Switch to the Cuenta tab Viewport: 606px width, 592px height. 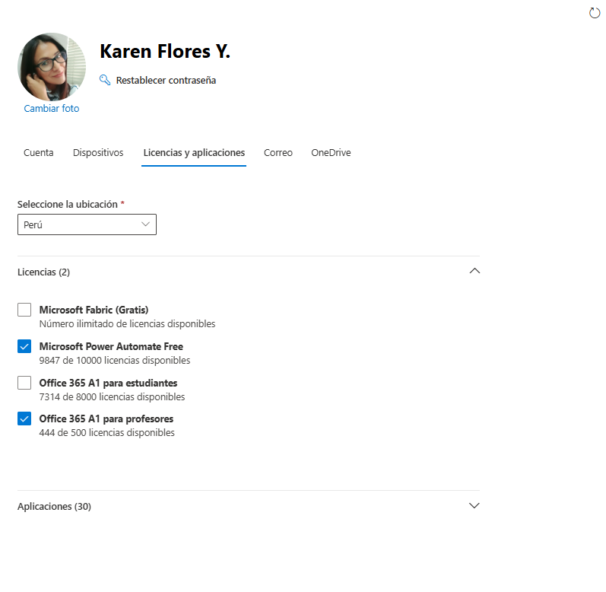point(38,153)
